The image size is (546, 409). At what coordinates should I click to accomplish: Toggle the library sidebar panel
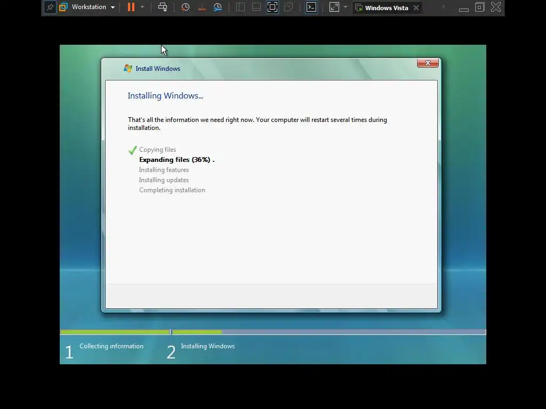(240, 7)
